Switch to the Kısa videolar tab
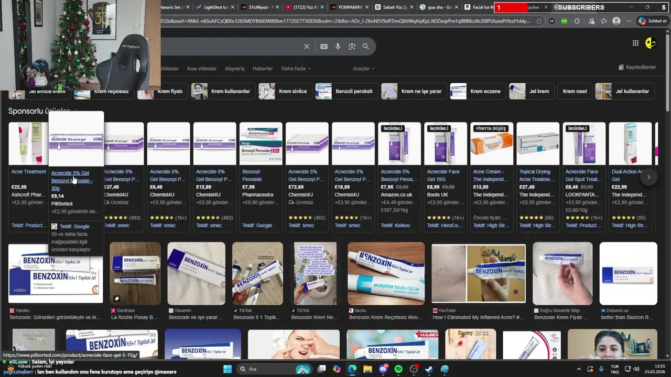Viewport: 671px width, 377px height. click(x=202, y=69)
